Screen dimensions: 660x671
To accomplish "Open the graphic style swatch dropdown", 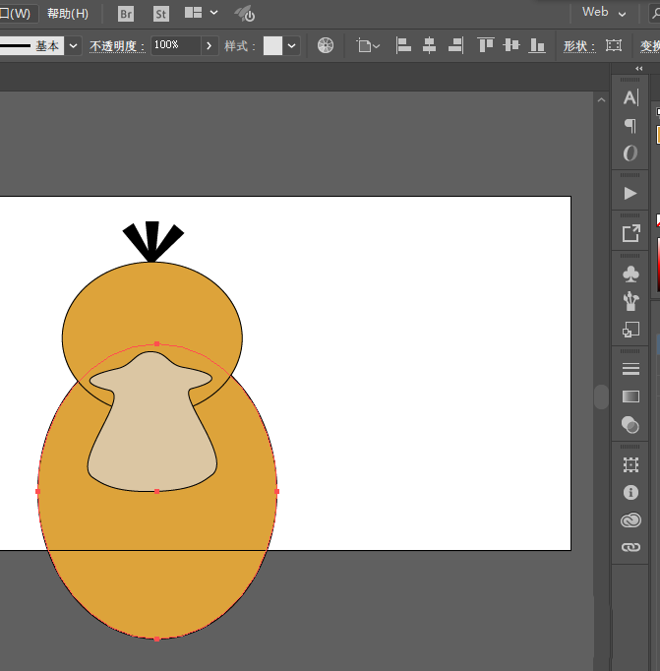I will pyautogui.click(x=292, y=46).
